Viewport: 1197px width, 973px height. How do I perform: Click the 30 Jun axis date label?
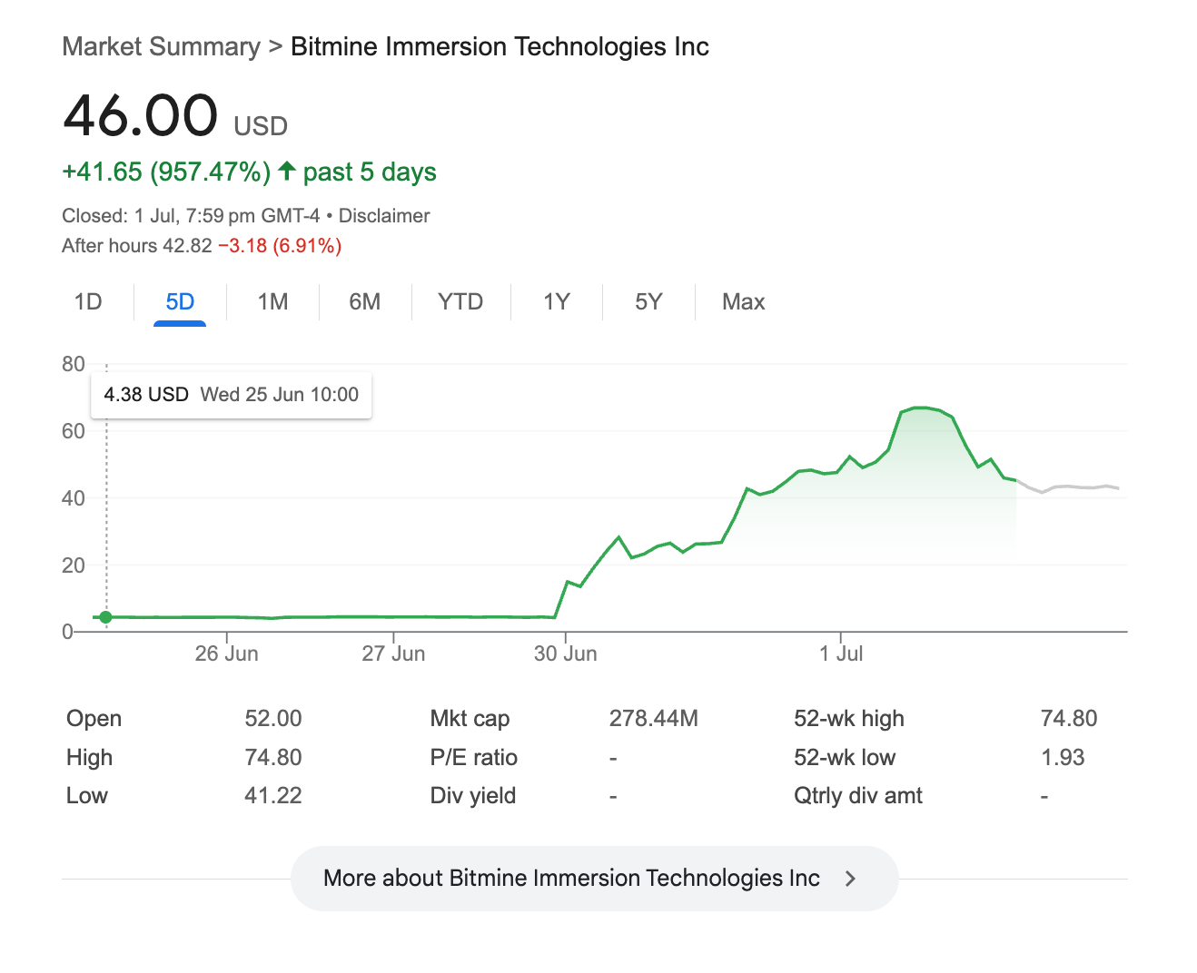(x=565, y=654)
